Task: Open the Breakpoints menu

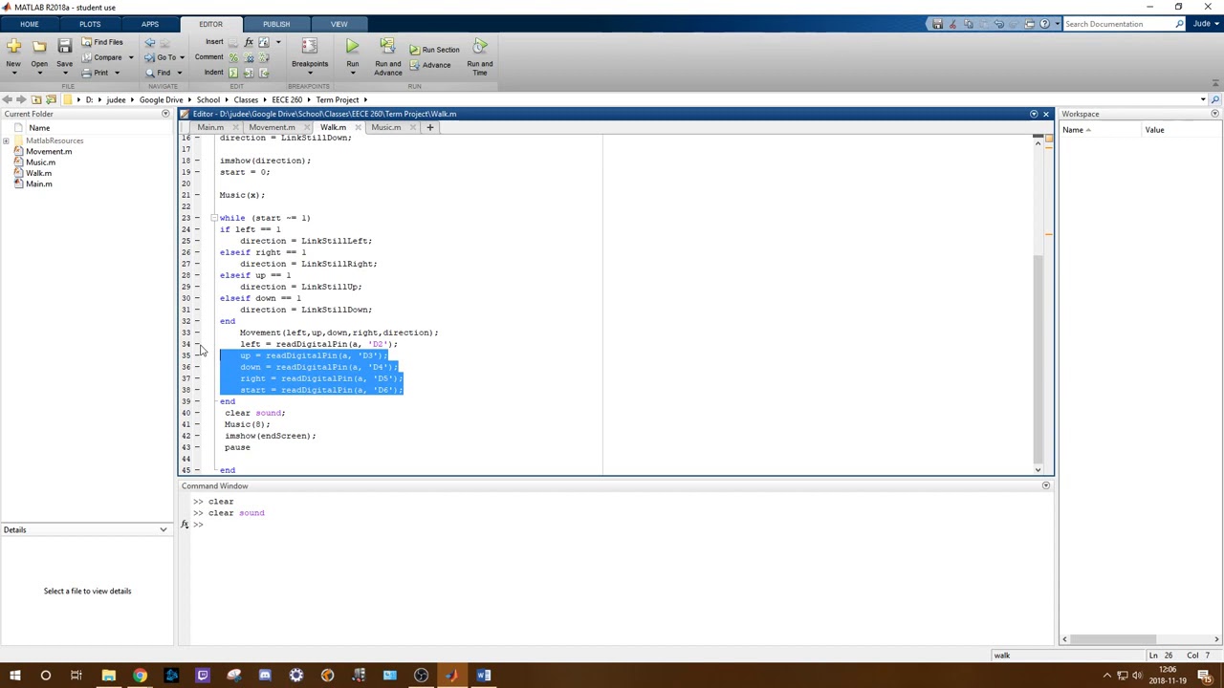Action: pos(309,56)
